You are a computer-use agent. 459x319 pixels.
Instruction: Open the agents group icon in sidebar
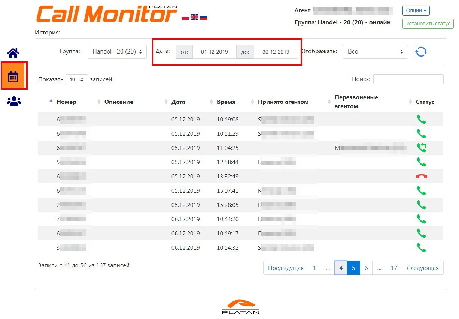[x=14, y=101]
